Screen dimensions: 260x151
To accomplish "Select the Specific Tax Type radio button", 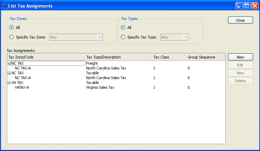I will tap(123, 37).
